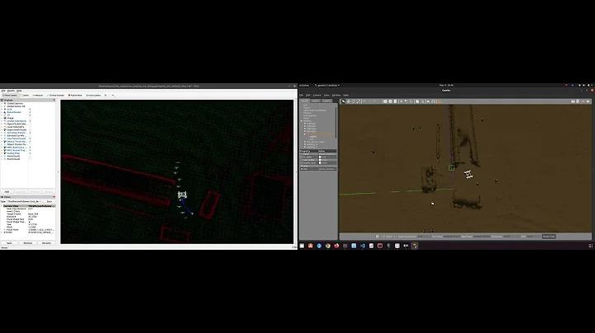Click Gazebo screenshot camera icon
The image size is (595, 333).
click(574, 101)
